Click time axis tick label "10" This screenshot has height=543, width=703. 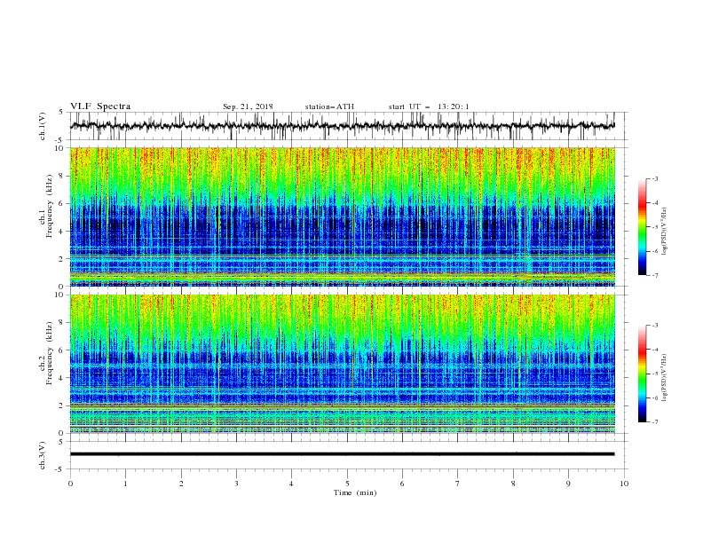(x=624, y=484)
